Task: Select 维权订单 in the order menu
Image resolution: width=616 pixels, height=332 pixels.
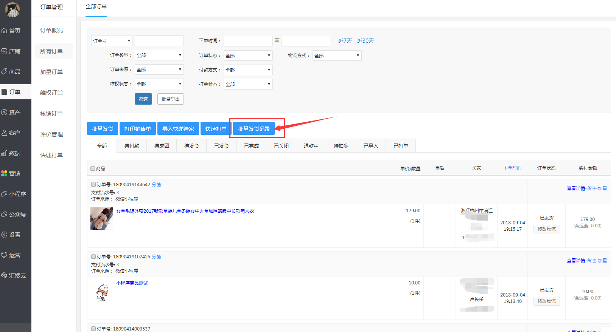Action: pos(51,93)
